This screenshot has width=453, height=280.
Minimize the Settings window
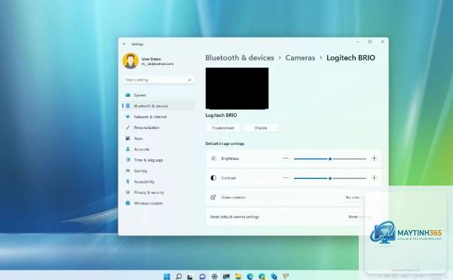pos(358,42)
